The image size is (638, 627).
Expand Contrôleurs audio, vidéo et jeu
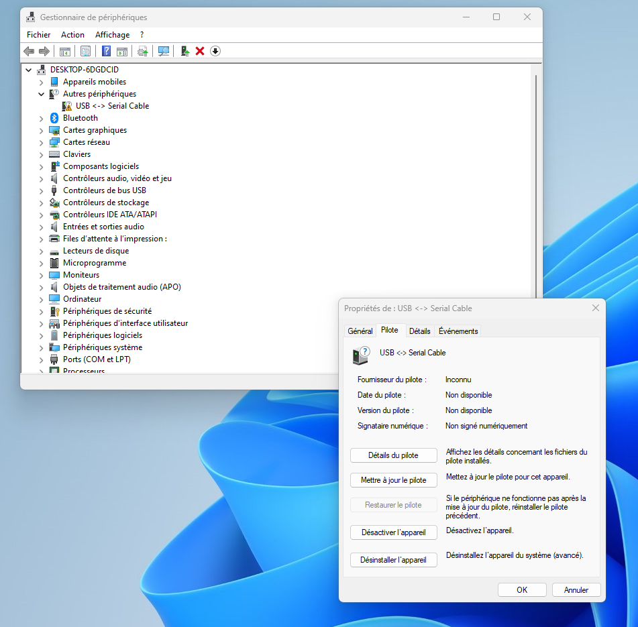pyautogui.click(x=41, y=179)
